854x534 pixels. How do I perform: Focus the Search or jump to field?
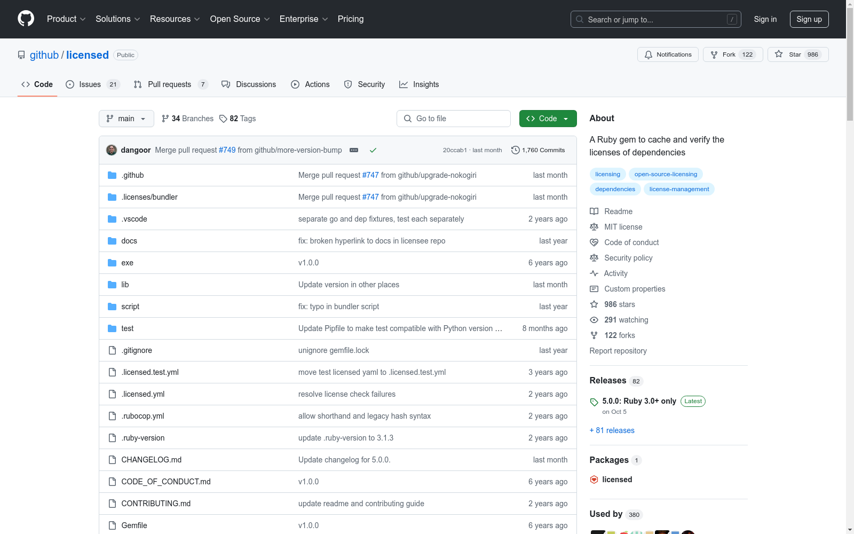tap(656, 19)
